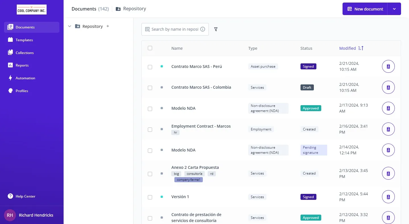Go to Templates in the sidebar
409x224 pixels.
pyautogui.click(x=24, y=40)
